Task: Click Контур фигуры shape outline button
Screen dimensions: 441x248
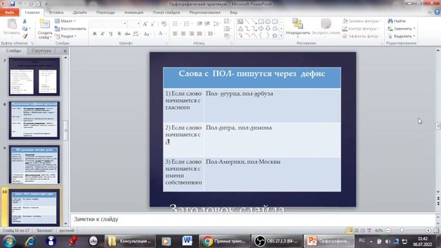Action: [x=361, y=29]
